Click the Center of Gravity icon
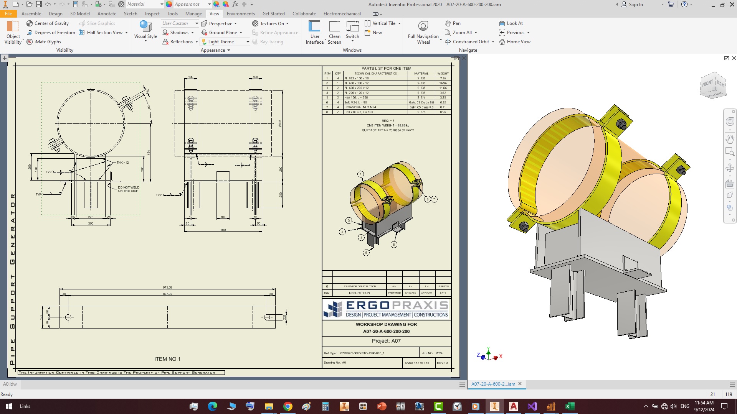737x414 pixels. click(x=30, y=23)
